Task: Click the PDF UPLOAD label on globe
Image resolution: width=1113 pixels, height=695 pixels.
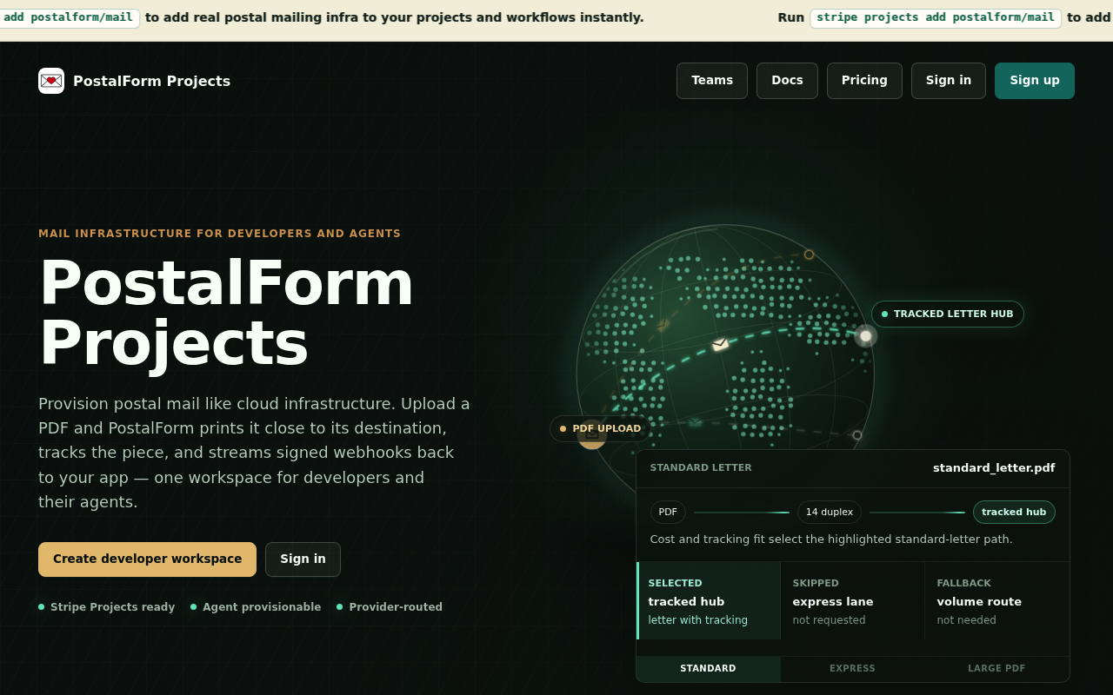Action: pos(600,428)
